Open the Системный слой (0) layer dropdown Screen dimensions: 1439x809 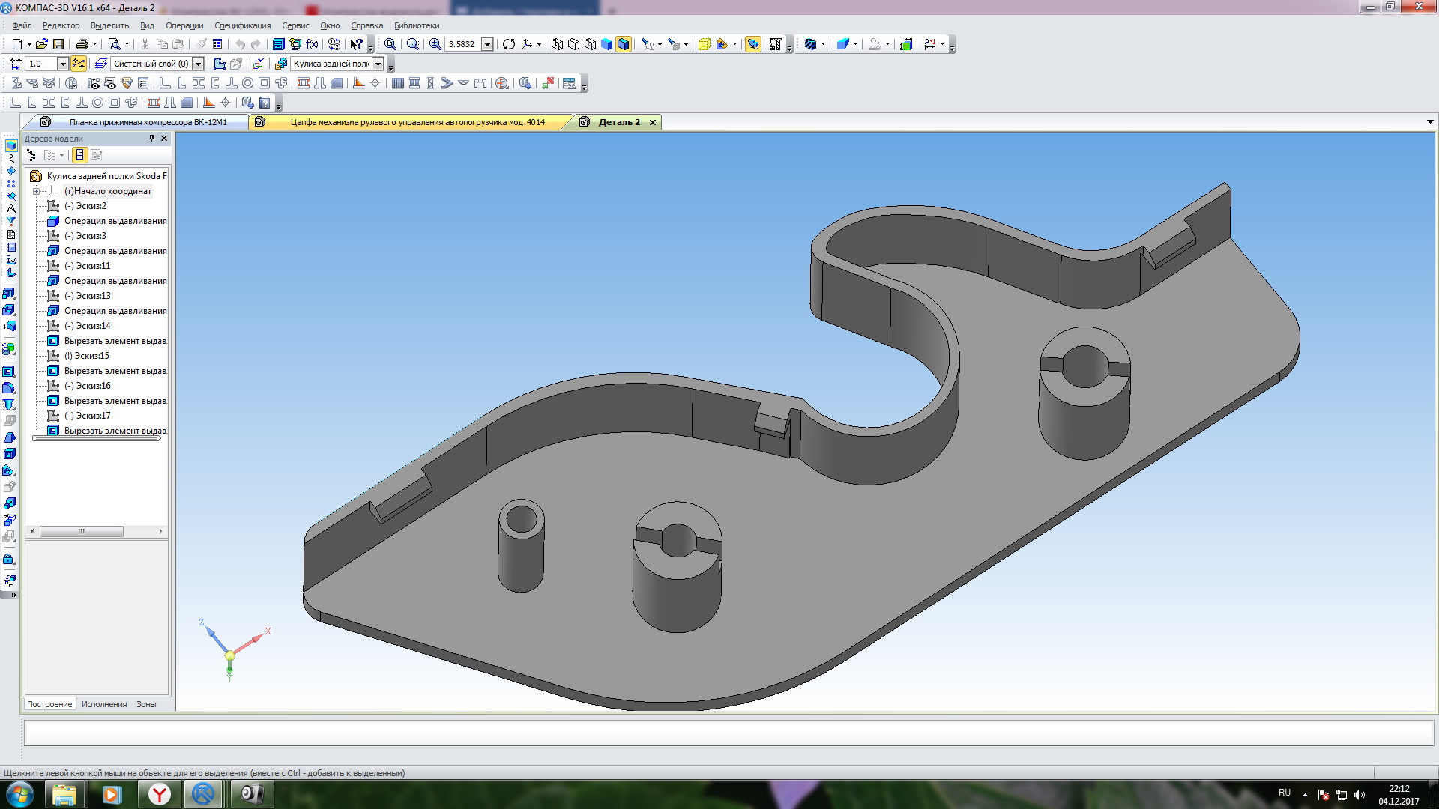198,64
